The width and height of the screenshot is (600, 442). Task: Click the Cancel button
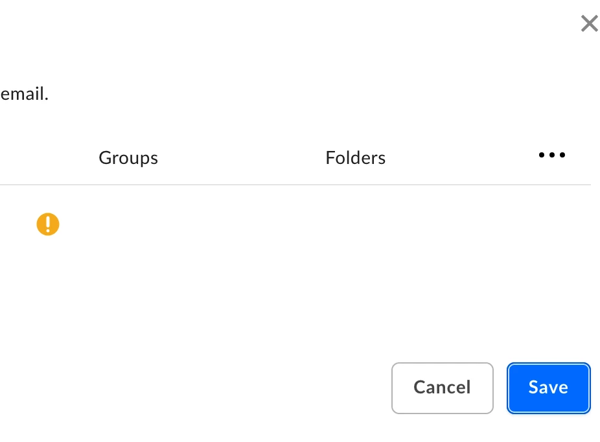coord(443,388)
